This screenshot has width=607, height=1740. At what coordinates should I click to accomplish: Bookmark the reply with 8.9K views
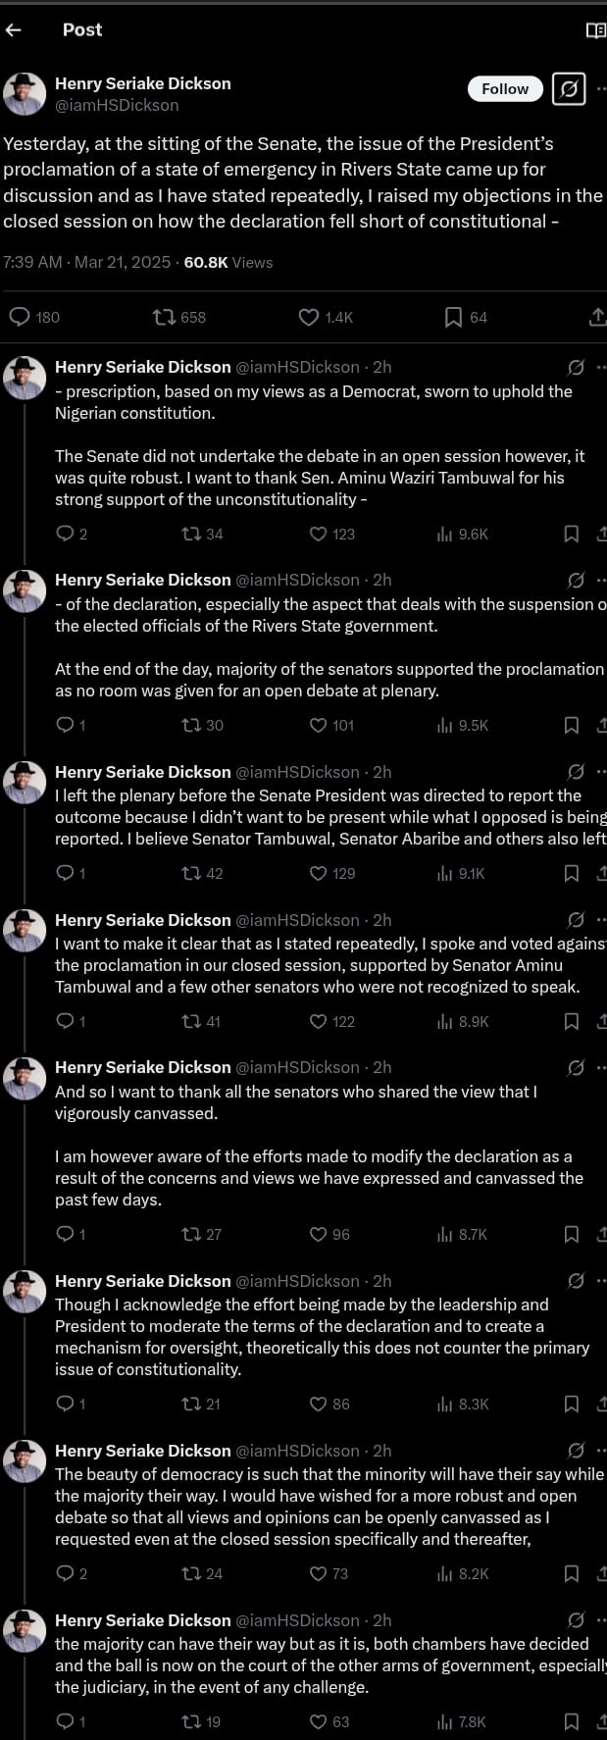[572, 1021]
